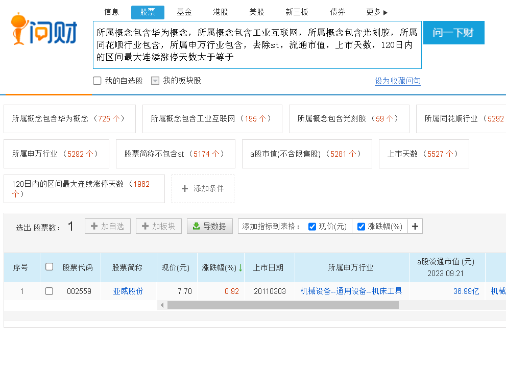This screenshot has width=506, height=371.
Task: Select condition a股市值(不含限售股)
Action: [x=307, y=154]
